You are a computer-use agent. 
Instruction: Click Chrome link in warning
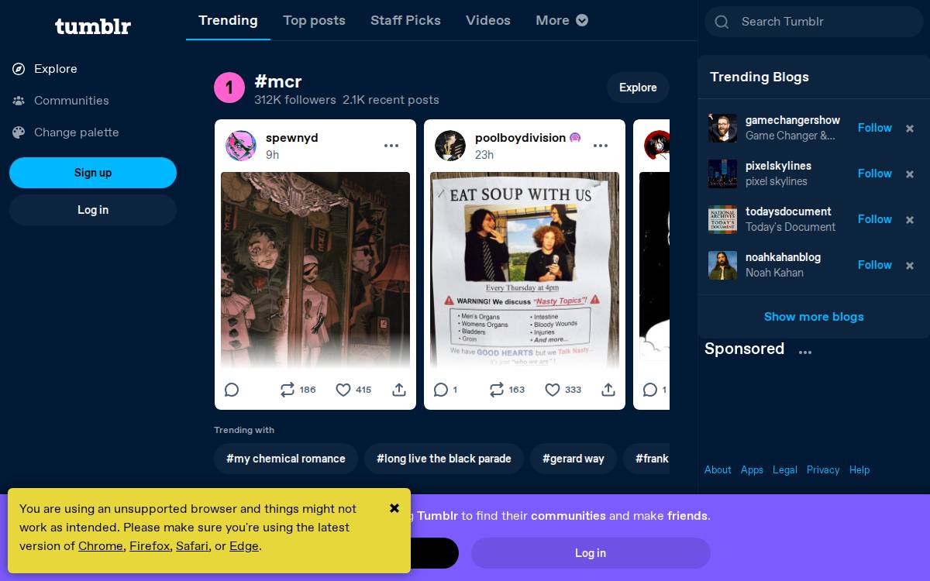[x=101, y=546]
